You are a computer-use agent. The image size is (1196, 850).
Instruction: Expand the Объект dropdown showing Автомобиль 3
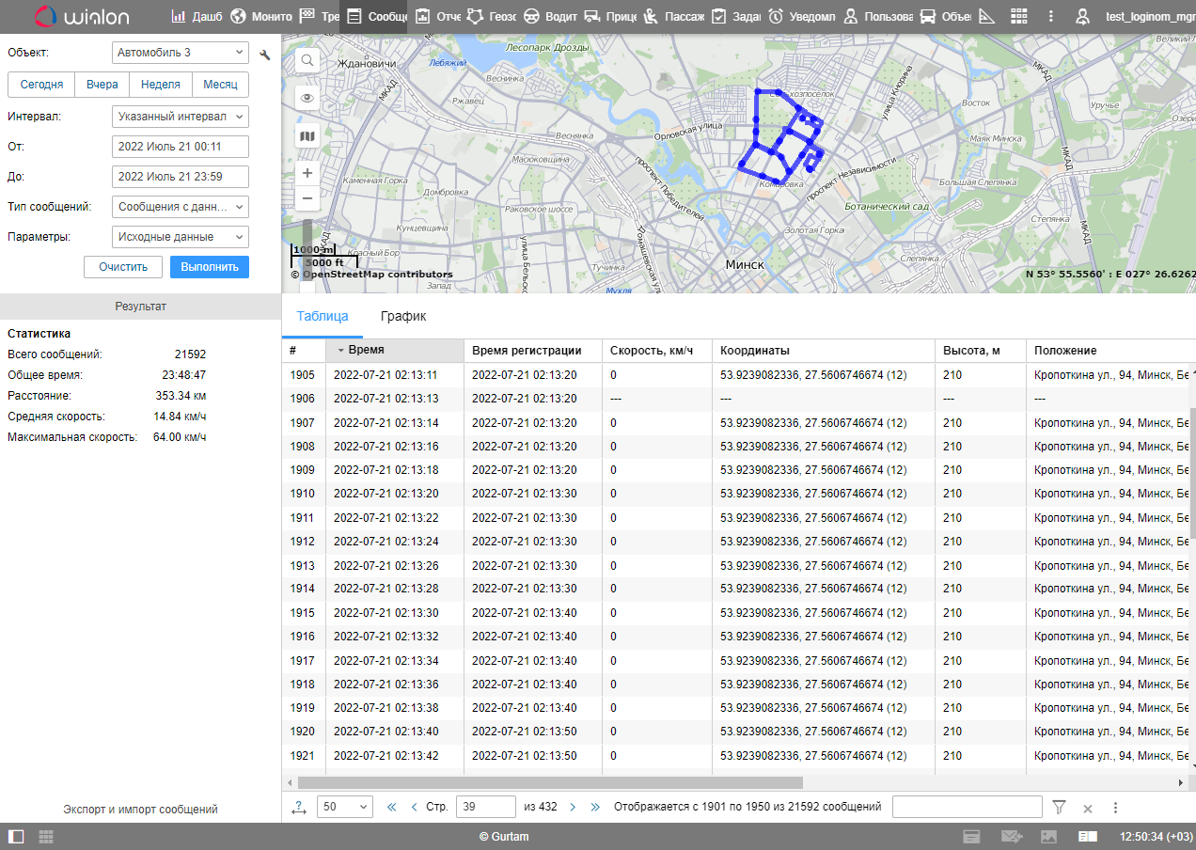(181, 53)
